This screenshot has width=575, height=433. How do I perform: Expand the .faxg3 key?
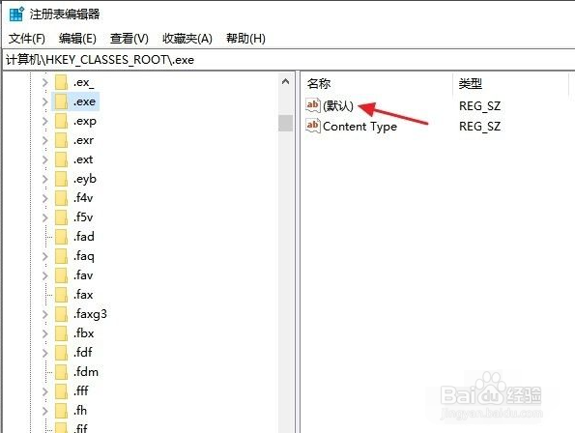click(45, 314)
